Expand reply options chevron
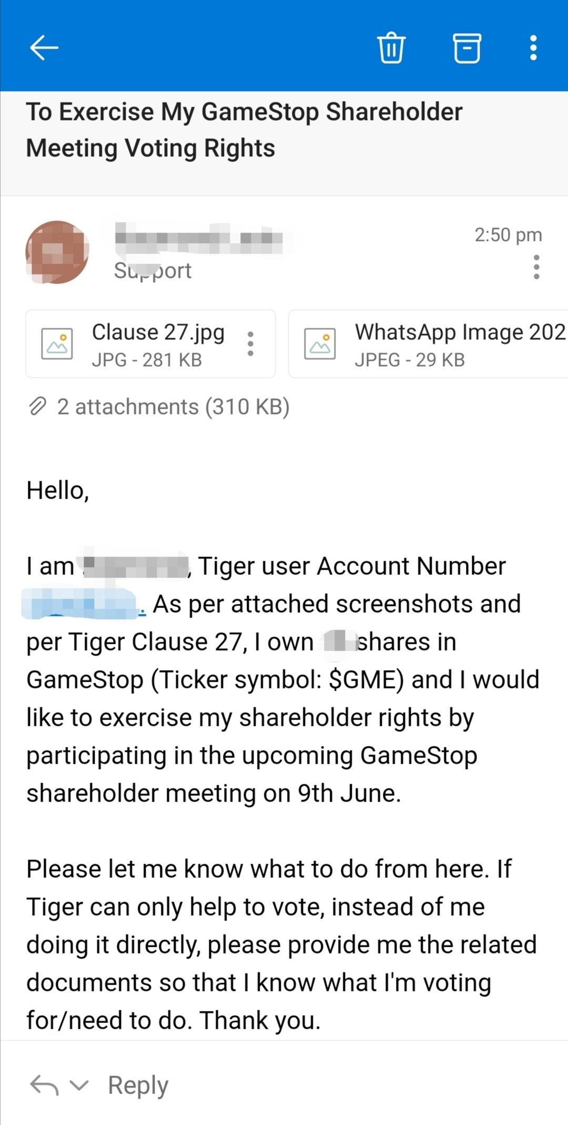568x1125 pixels. (x=79, y=1085)
